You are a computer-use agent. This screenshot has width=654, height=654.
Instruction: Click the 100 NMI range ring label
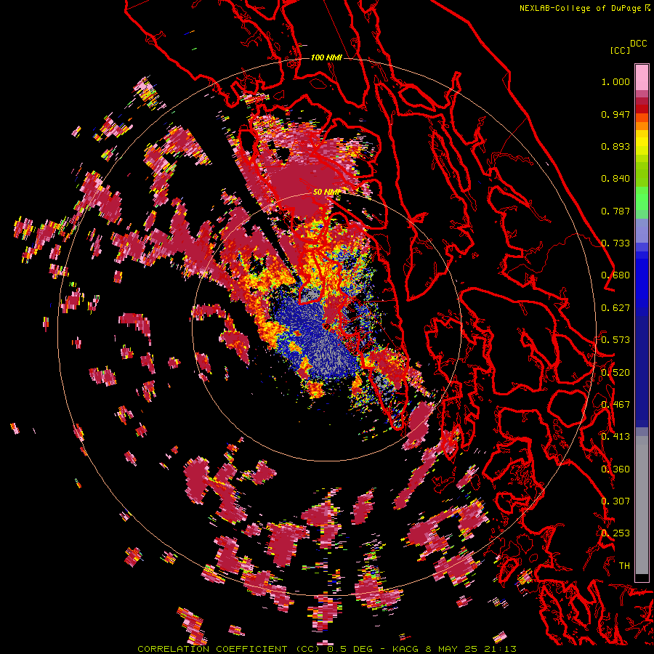pyautogui.click(x=326, y=57)
